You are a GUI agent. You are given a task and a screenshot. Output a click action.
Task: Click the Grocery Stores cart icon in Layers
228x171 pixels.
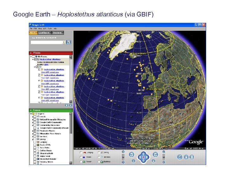point(38,162)
